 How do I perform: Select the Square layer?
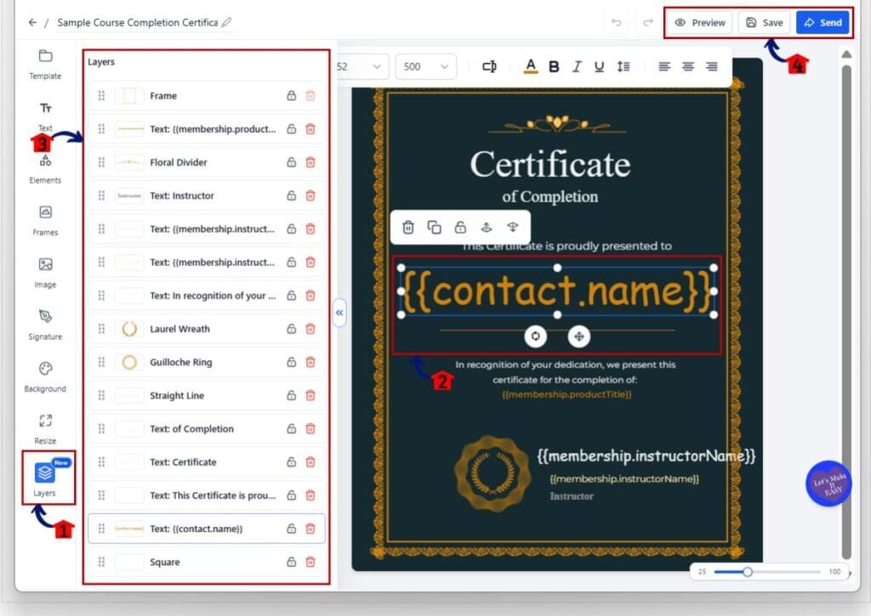(207, 562)
